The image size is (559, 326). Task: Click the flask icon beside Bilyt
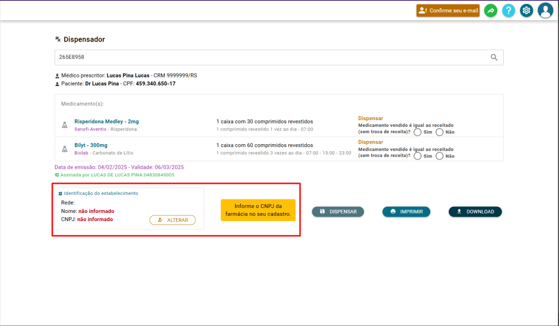point(64,149)
